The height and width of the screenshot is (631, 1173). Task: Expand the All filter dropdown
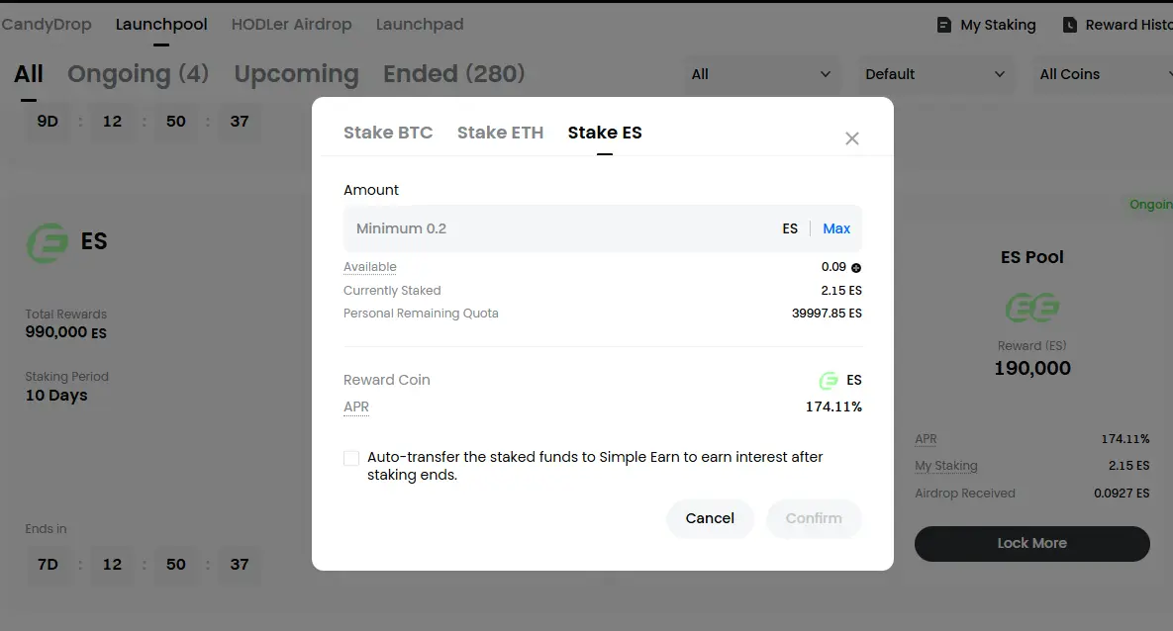(x=761, y=74)
